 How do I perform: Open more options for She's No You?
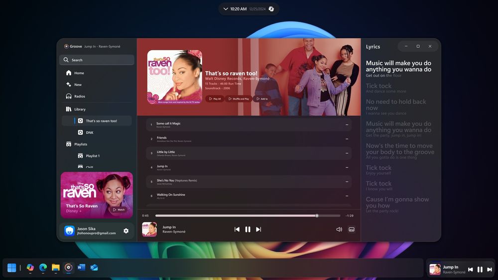tap(347, 182)
